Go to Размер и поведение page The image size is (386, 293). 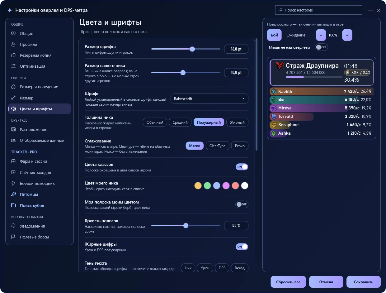click(x=40, y=87)
